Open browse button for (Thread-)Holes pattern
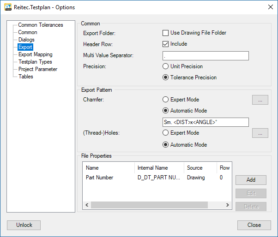 point(260,133)
